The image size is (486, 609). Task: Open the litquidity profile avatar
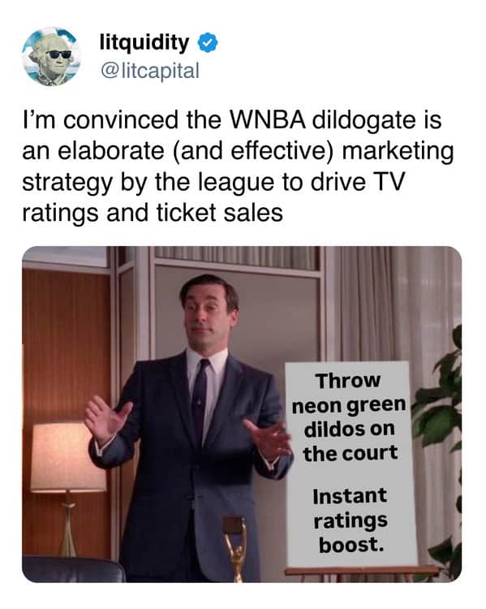(x=51, y=56)
